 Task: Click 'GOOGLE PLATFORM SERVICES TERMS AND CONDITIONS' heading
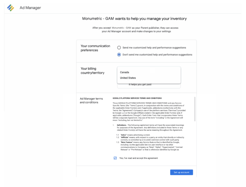coord(137,98)
